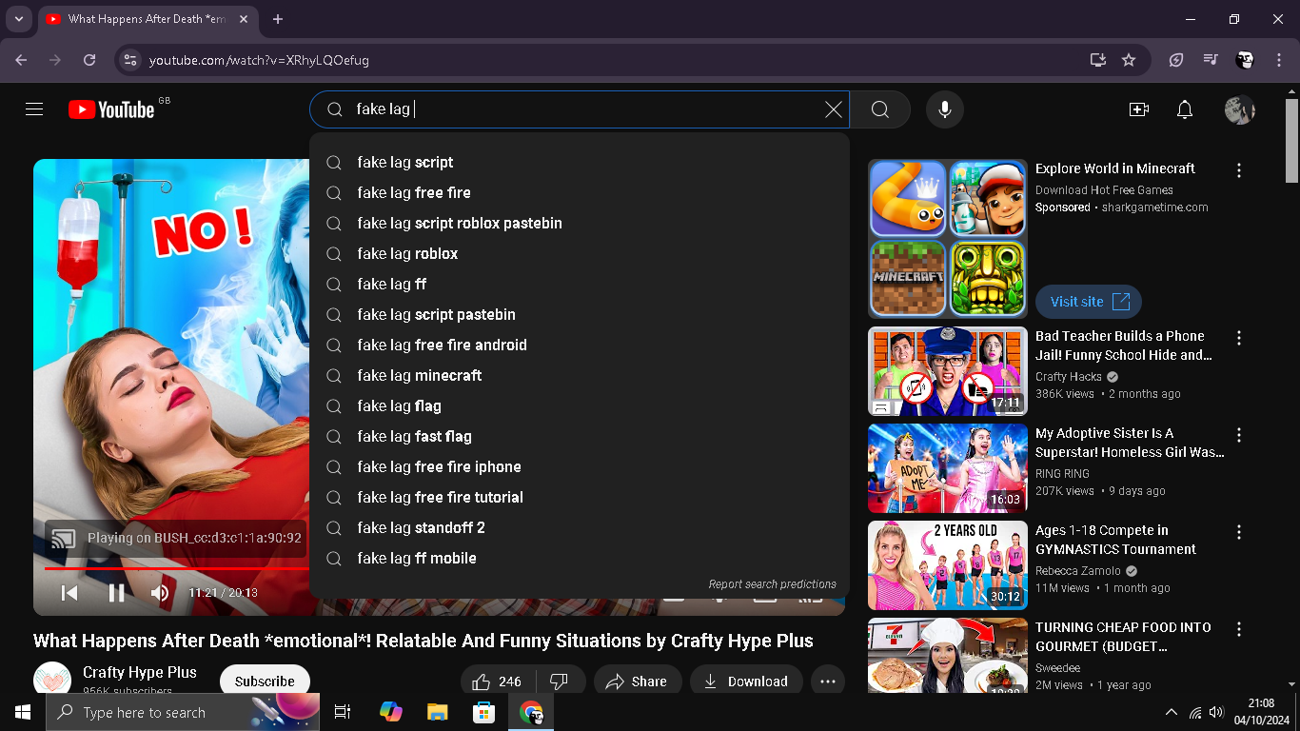Go back in browser history
The height and width of the screenshot is (731, 1300).
tap(21, 60)
